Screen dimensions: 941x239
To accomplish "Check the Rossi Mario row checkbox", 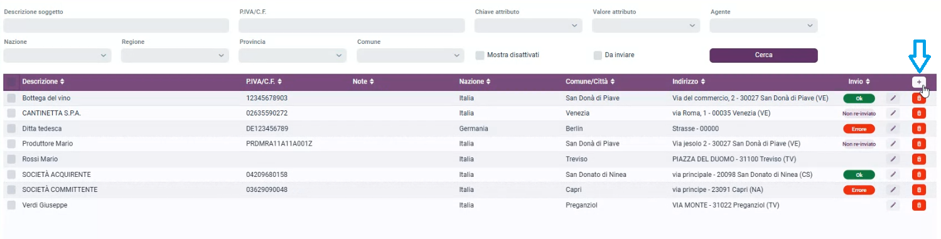I will pyautogui.click(x=11, y=159).
